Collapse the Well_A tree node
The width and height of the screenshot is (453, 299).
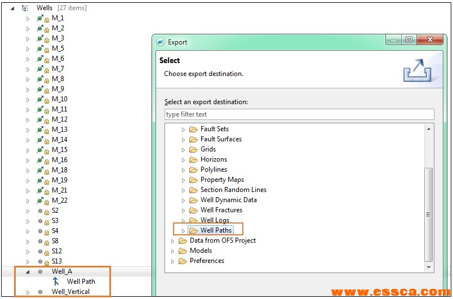coord(28,271)
